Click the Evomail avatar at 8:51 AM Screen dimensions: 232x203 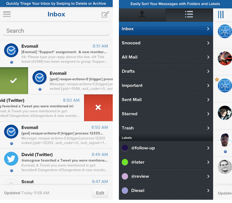point(11,50)
